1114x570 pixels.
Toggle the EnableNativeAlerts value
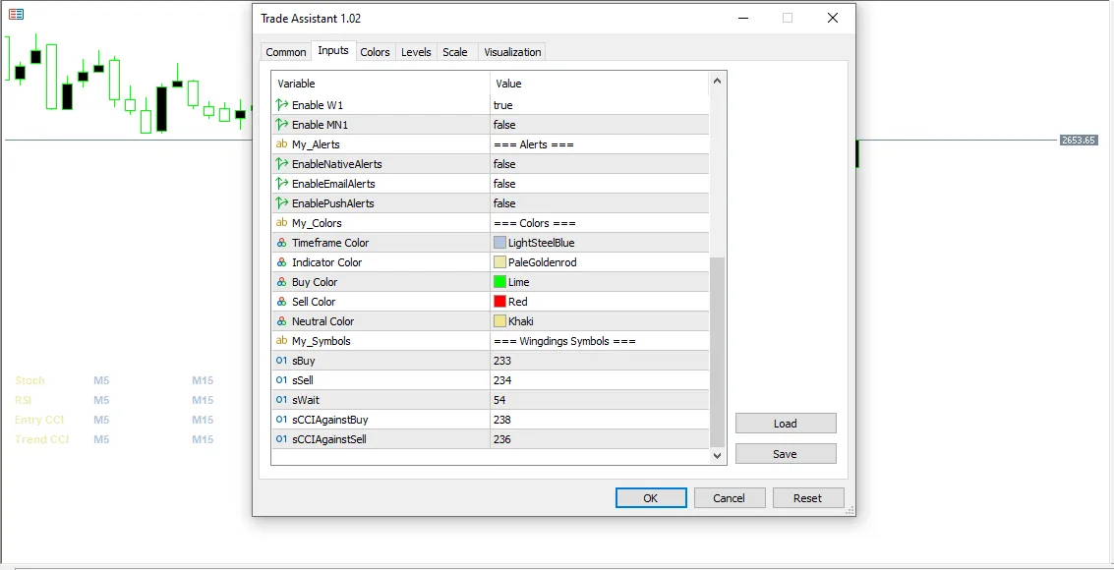599,164
